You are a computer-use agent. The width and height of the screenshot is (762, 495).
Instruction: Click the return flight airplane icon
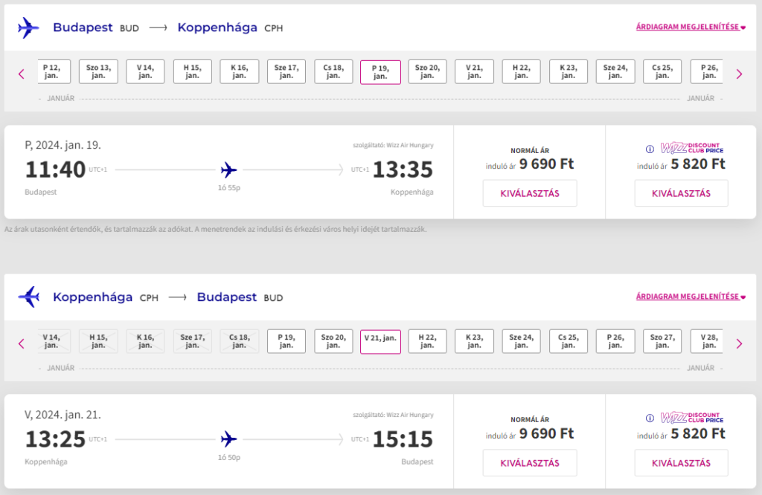(x=28, y=297)
